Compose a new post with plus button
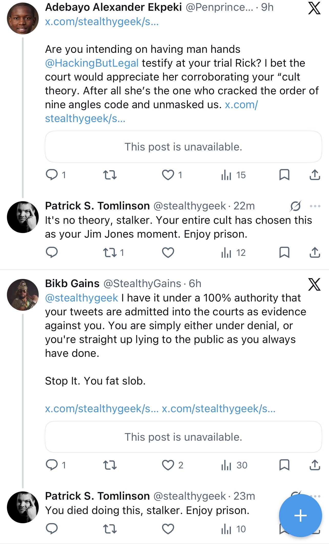 tap(300, 516)
